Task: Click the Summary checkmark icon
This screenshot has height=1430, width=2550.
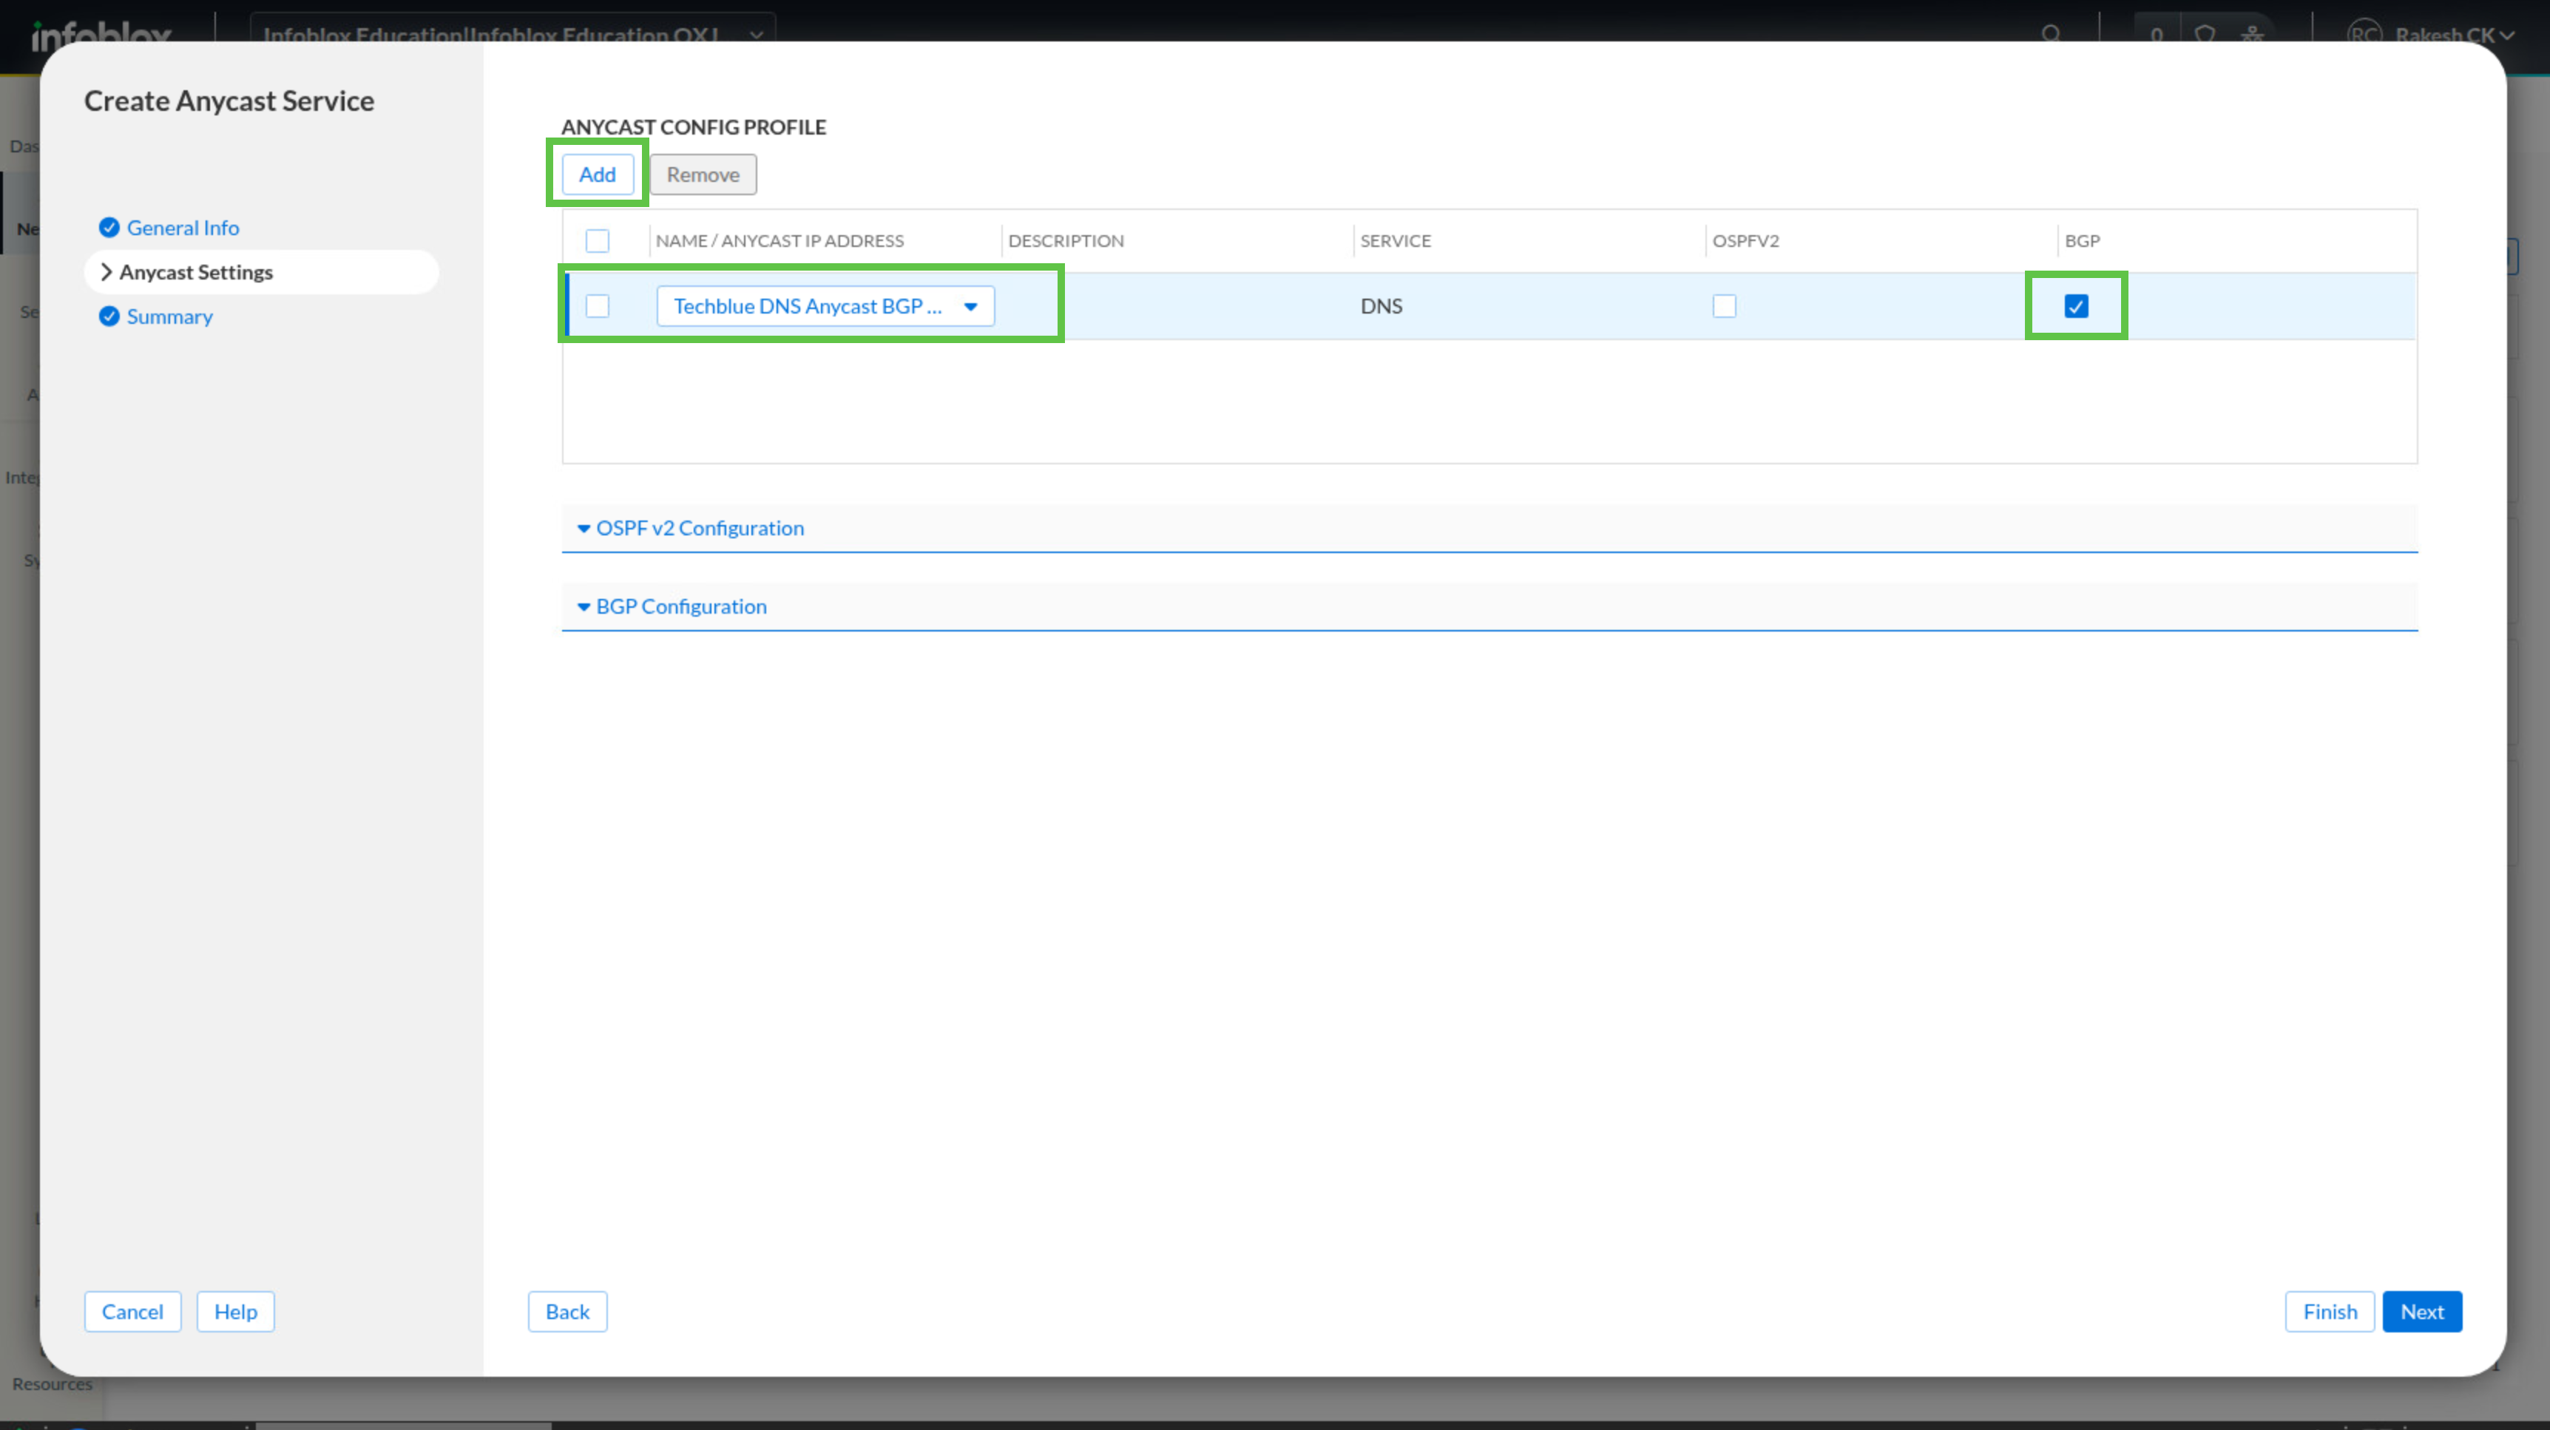Action: (109, 316)
